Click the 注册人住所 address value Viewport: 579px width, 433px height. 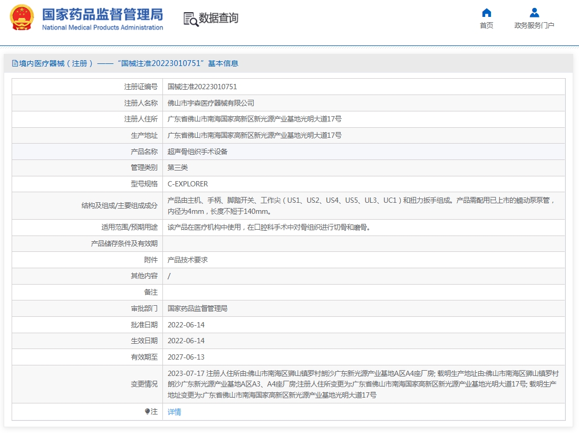point(254,119)
